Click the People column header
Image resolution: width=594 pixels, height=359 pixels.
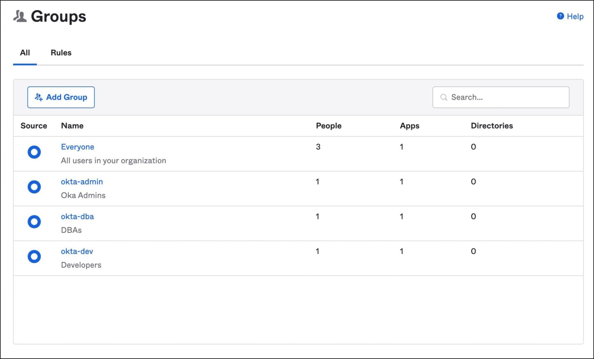click(x=328, y=126)
